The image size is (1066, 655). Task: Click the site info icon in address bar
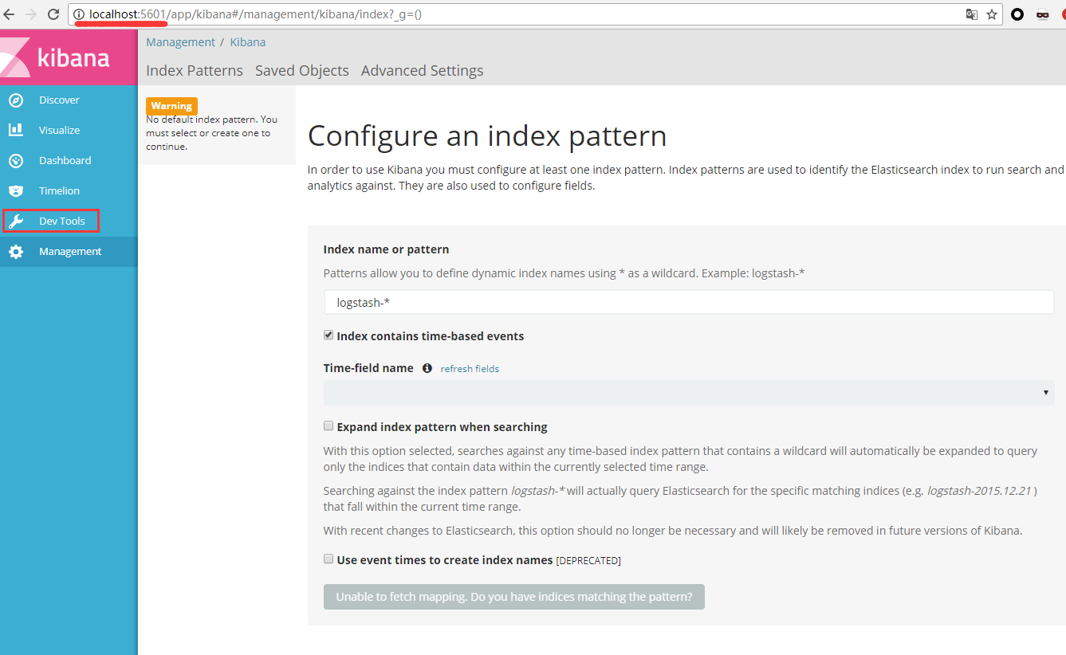click(x=79, y=14)
